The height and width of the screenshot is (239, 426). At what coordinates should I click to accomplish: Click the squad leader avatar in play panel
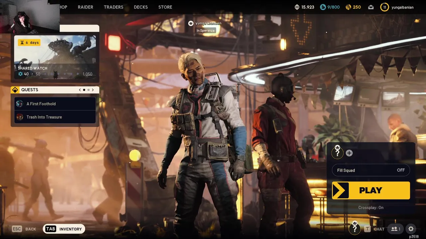click(337, 152)
